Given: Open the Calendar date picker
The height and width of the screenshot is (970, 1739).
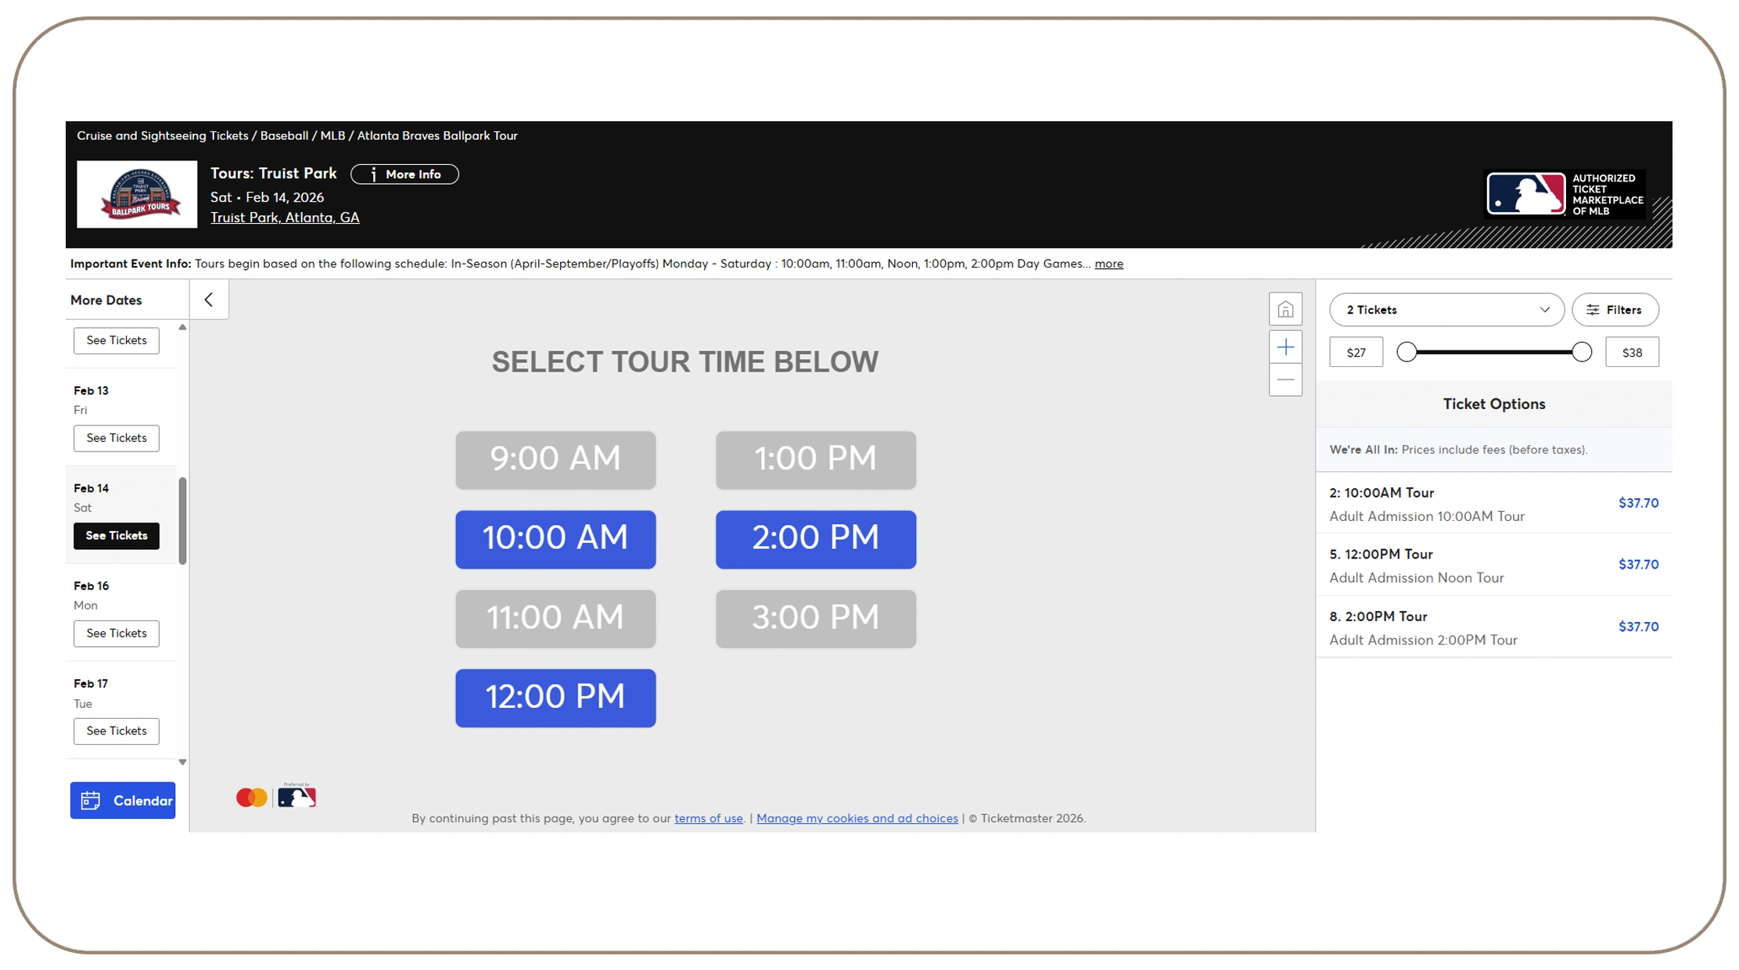Looking at the screenshot, I should coord(123,800).
